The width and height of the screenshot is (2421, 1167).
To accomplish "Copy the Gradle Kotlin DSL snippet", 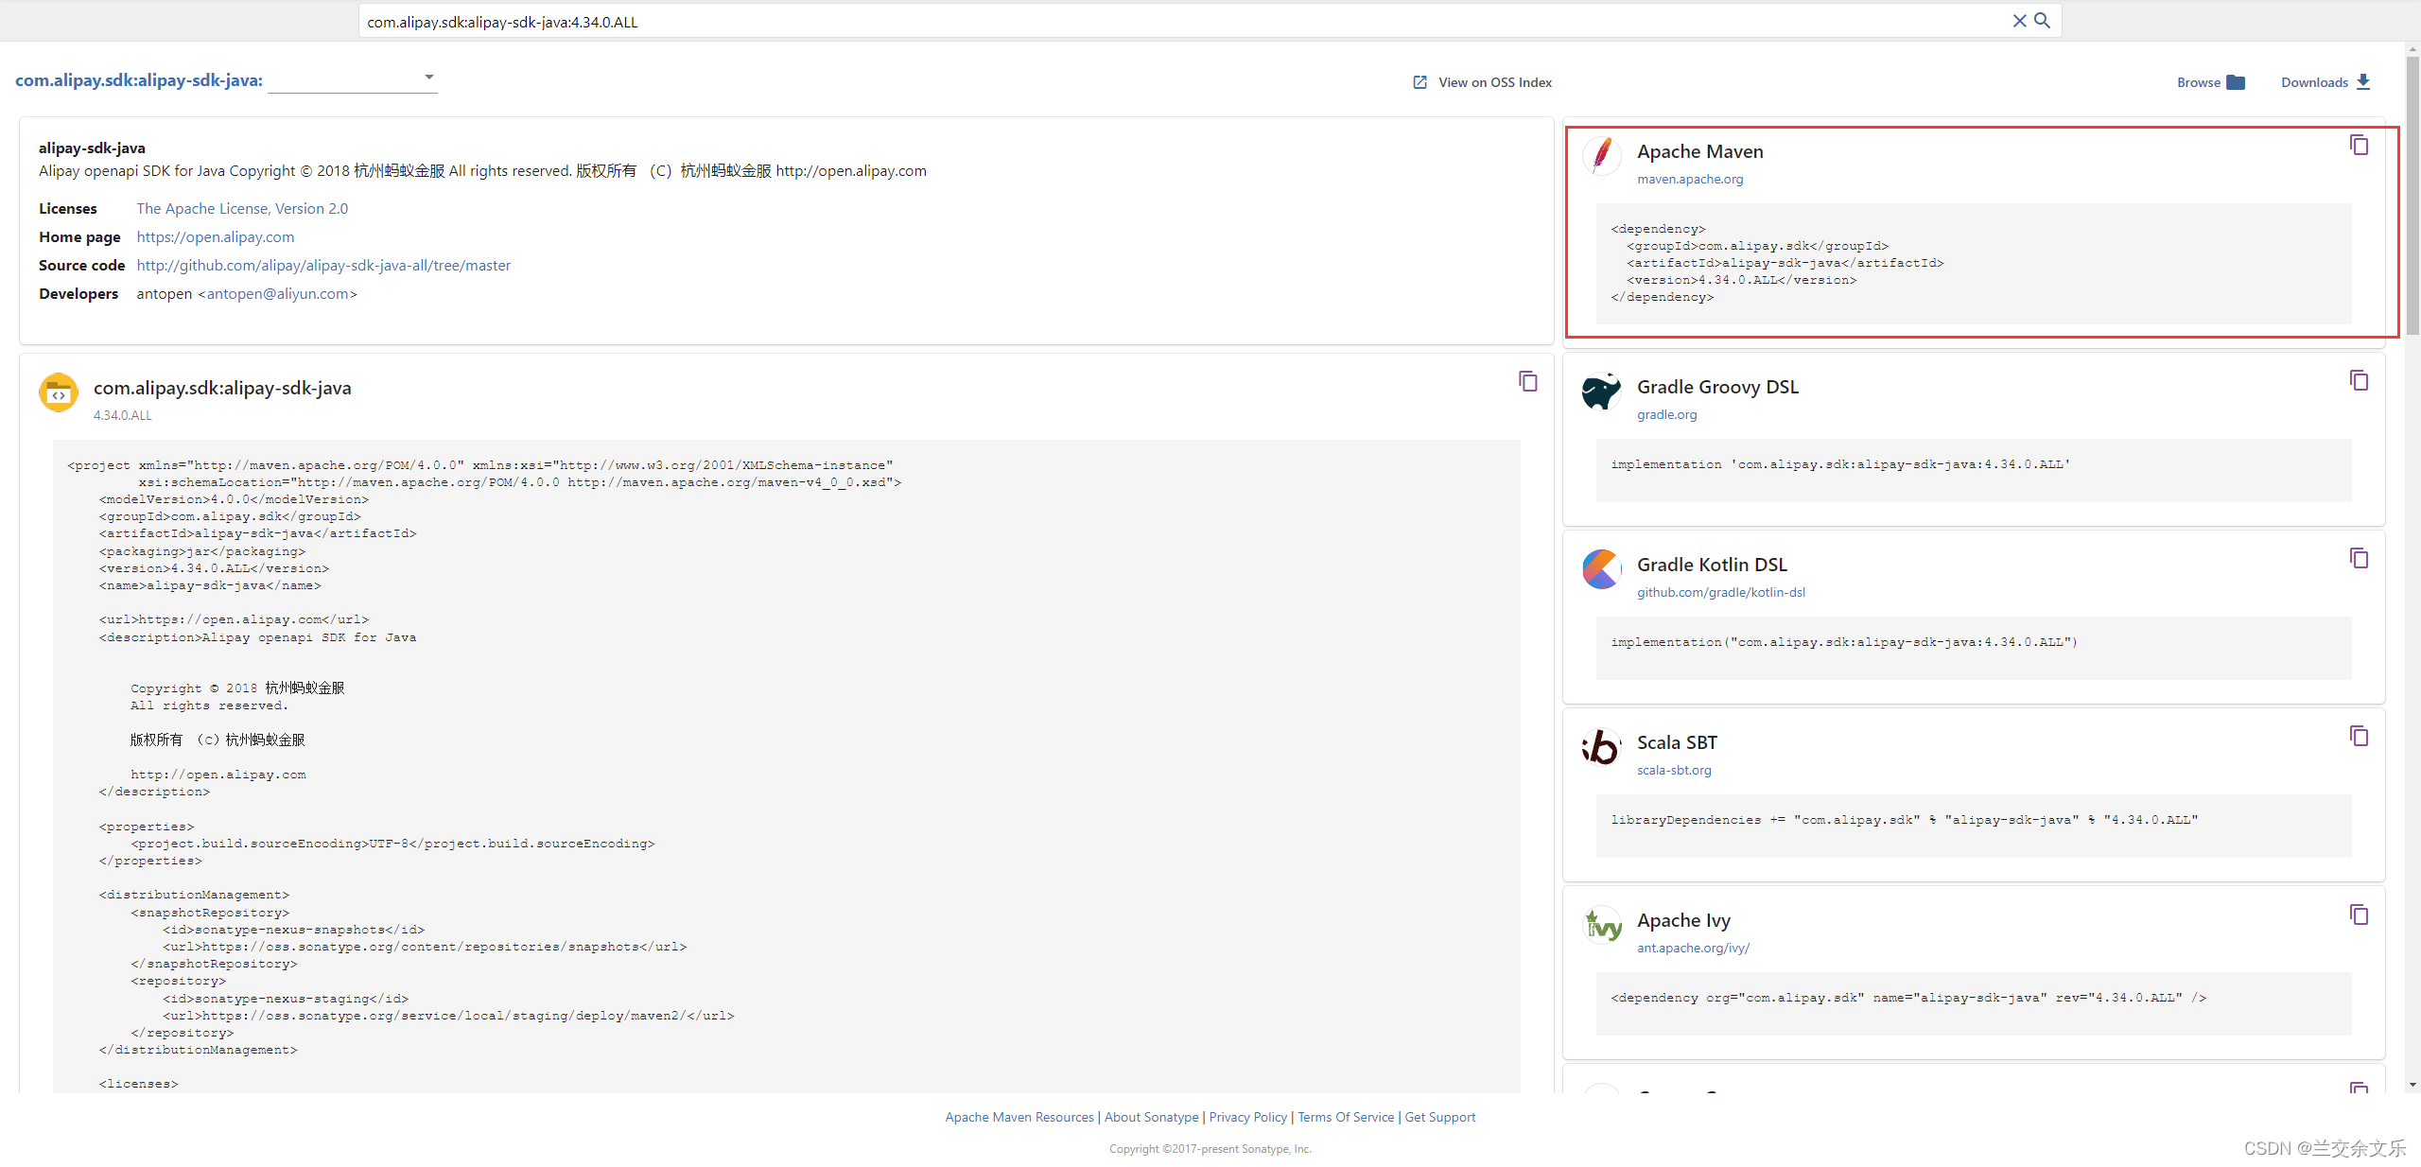I will 2359,558.
